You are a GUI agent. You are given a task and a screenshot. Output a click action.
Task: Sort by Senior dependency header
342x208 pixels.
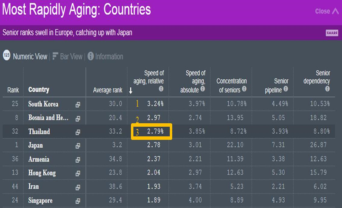pos(317,77)
